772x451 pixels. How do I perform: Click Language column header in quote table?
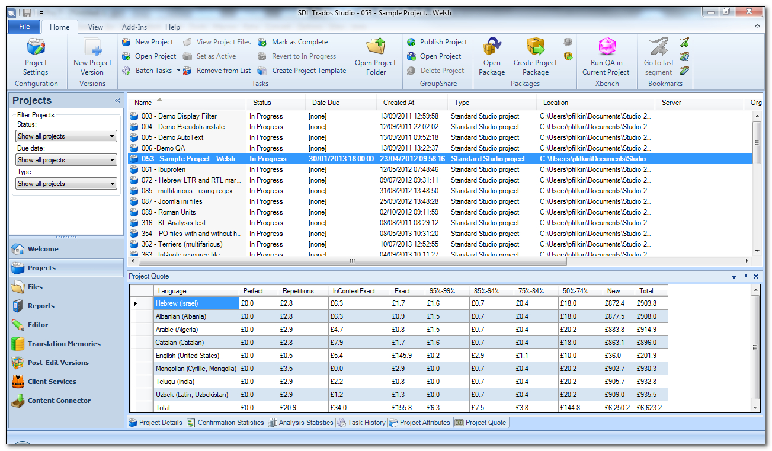pos(197,291)
